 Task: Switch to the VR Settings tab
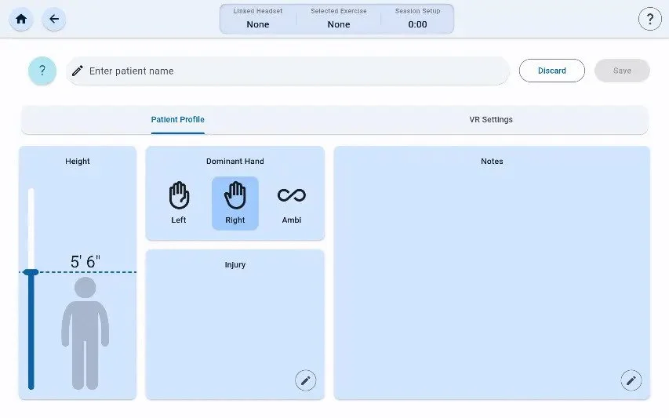tap(491, 120)
